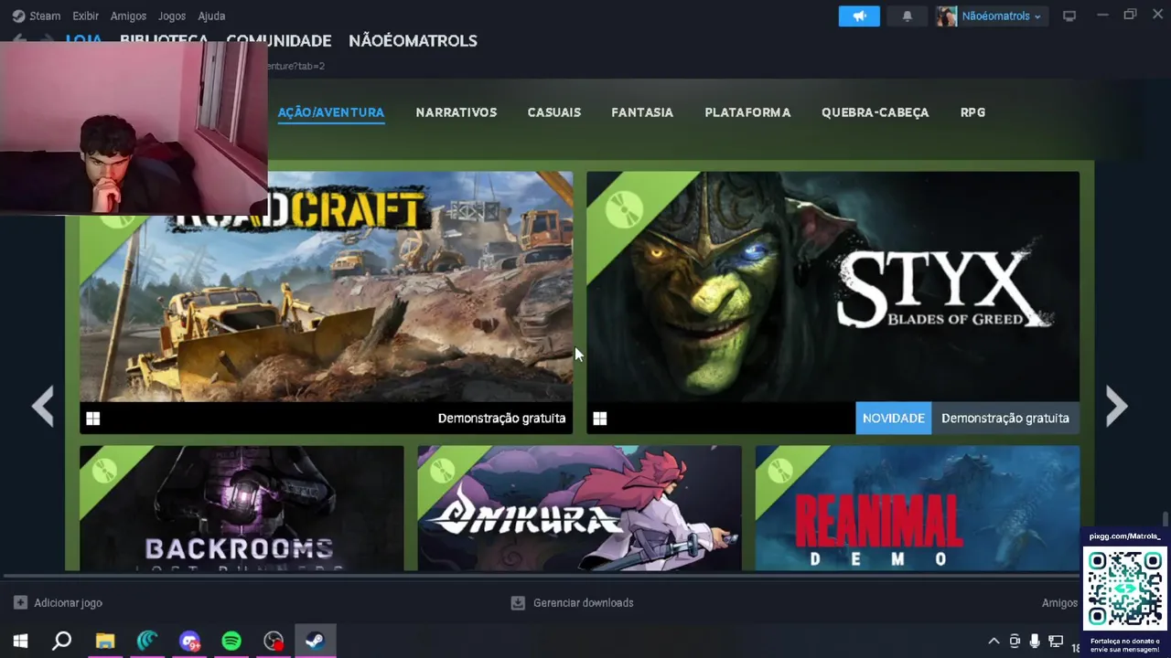Click the microphone icon in system tray

1035,642
